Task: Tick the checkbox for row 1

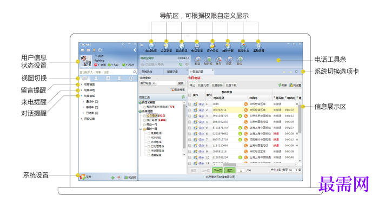Action: click(x=190, y=104)
